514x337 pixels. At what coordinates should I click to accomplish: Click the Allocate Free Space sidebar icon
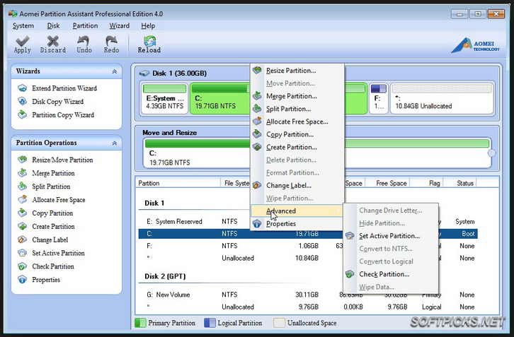tap(22, 199)
